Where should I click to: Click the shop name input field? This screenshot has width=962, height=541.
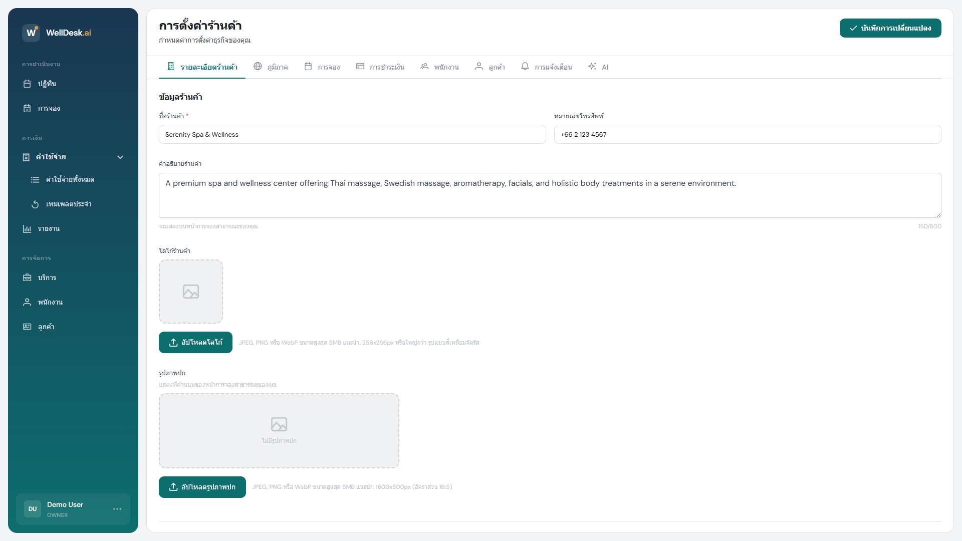352,134
